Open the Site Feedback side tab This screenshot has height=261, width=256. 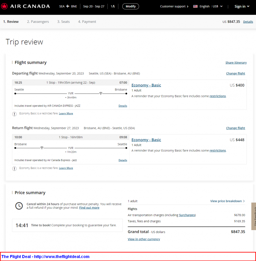[254, 216]
